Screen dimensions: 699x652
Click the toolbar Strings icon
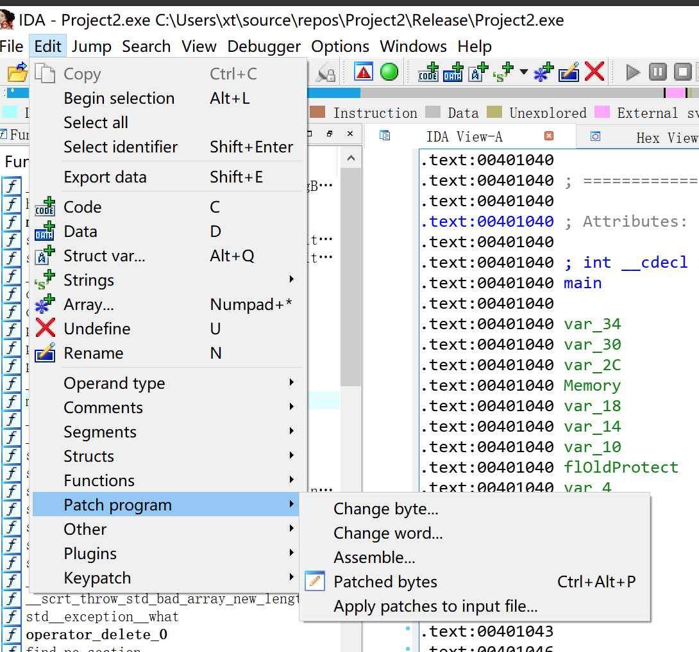(503, 72)
